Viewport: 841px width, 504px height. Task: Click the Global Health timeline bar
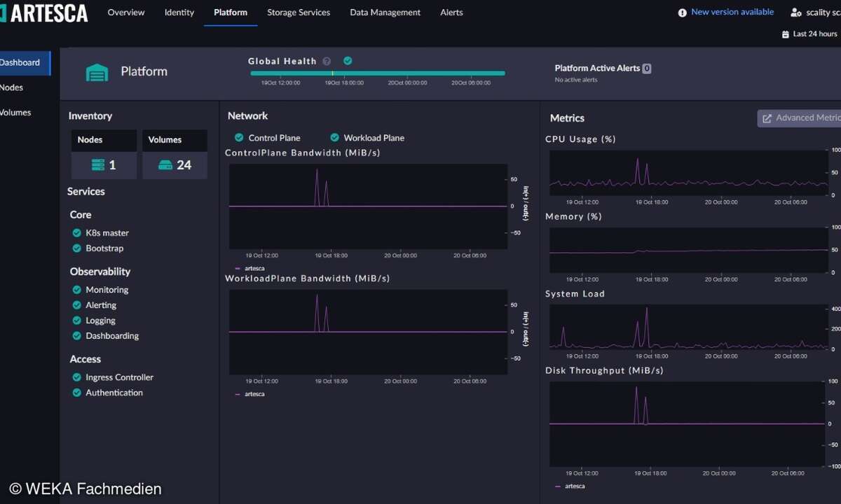point(378,73)
